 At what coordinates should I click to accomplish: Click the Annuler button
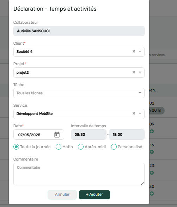point(62,195)
